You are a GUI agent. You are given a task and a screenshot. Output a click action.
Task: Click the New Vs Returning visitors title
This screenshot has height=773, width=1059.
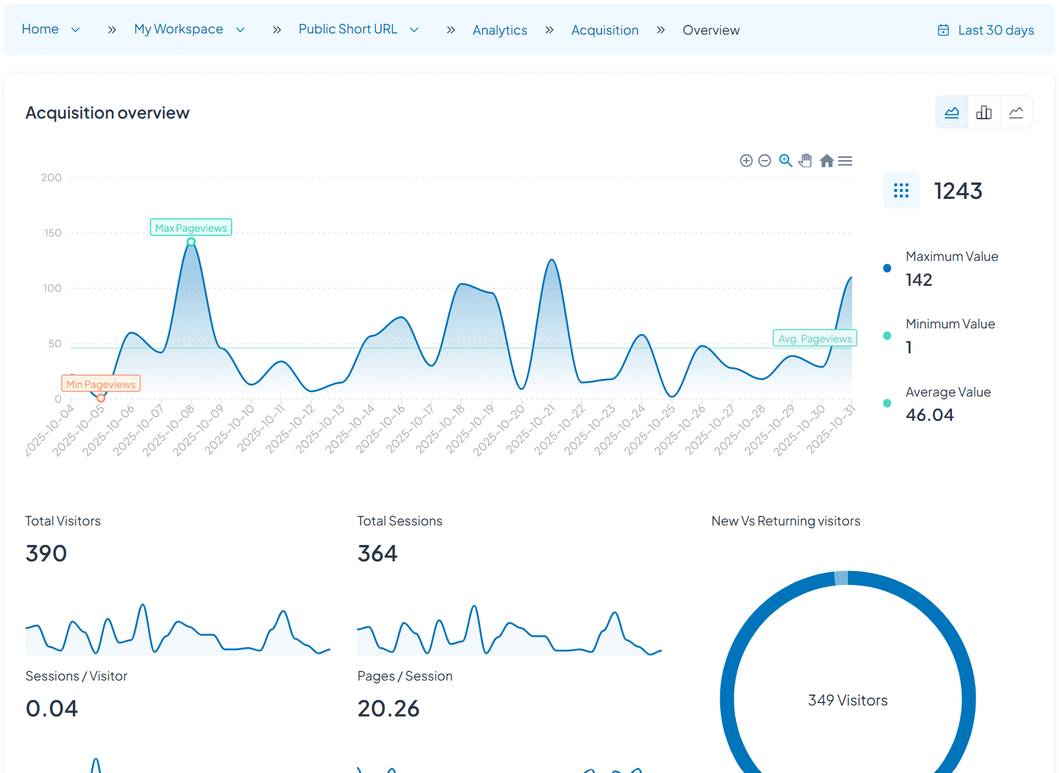point(786,521)
